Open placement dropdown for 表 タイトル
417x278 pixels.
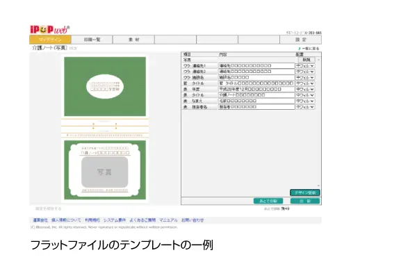[x=305, y=95]
